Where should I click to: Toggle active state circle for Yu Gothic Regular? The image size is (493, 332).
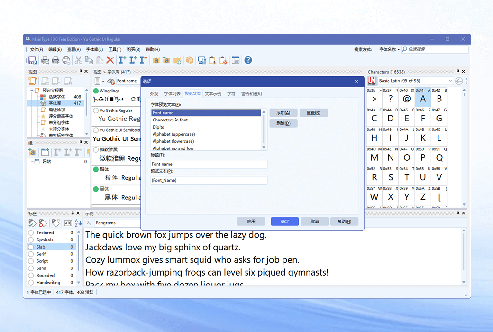(x=96, y=111)
